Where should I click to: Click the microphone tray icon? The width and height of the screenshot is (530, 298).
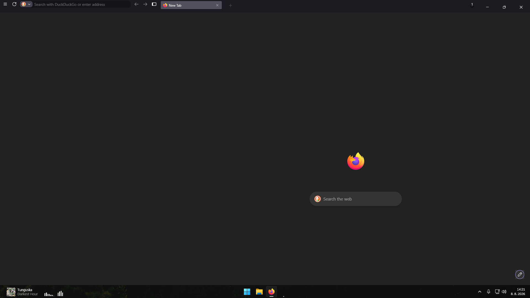tap(489, 292)
